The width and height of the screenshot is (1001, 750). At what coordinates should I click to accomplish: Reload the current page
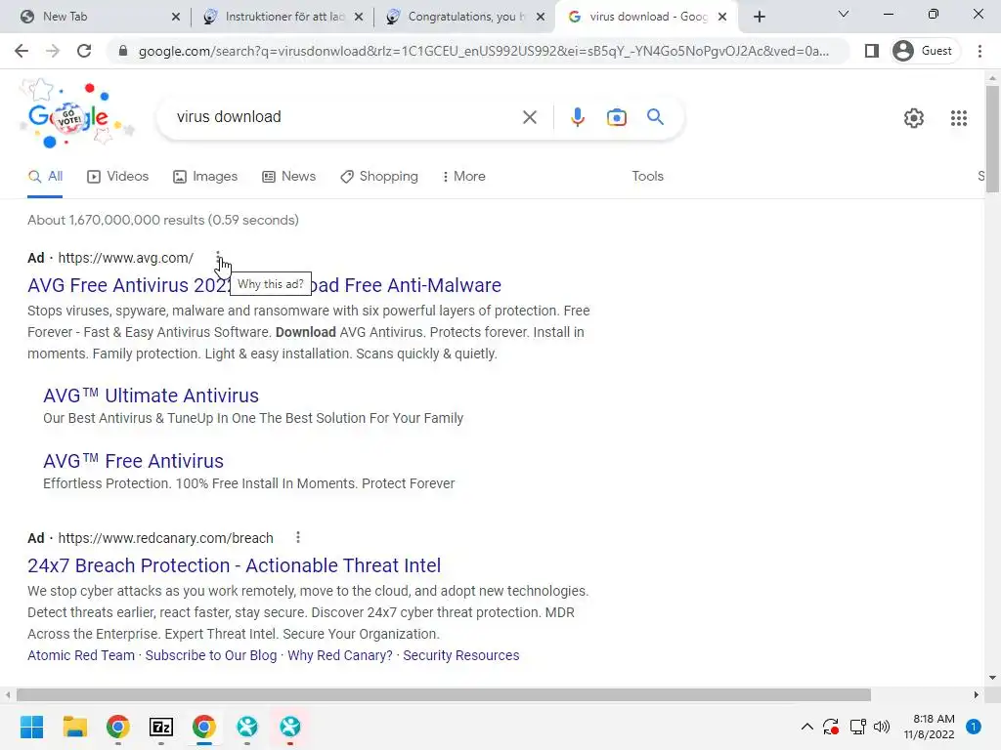coord(84,51)
